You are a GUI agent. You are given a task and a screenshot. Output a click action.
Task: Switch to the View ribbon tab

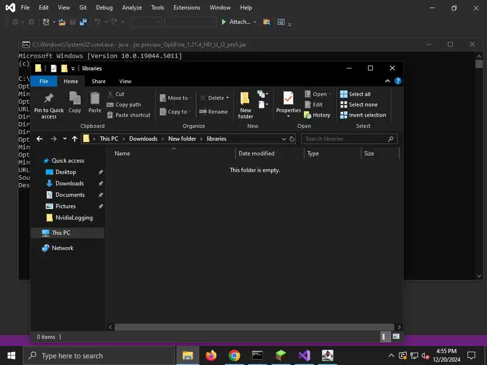(125, 81)
